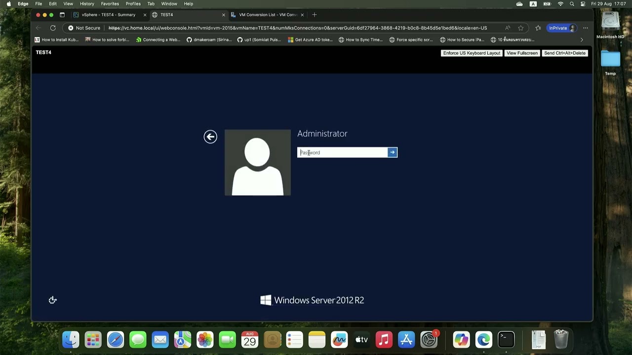The image size is (632, 355).
Task: Open Calendar from the dock
Action: pyautogui.click(x=250, y=340)
